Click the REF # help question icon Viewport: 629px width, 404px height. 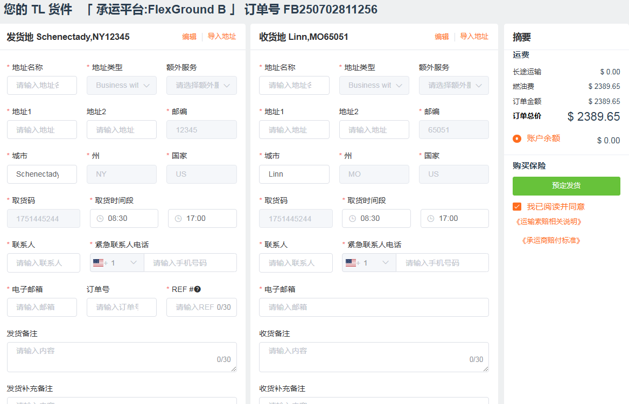[x=197, y=289]
